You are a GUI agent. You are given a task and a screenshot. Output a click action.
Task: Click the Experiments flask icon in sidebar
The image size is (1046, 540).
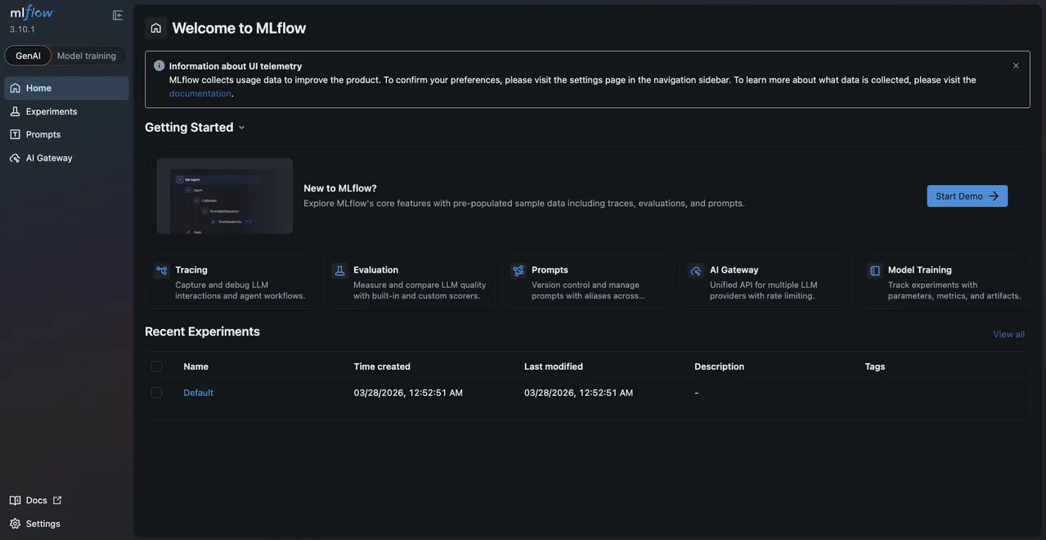[x=15, y=111]
